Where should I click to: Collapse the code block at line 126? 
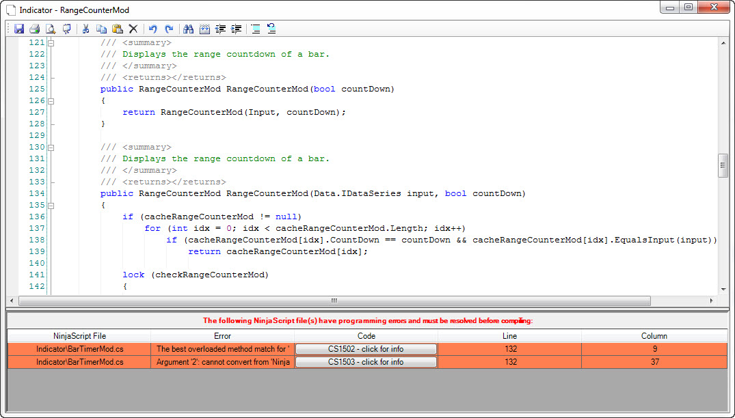(51, 101)
